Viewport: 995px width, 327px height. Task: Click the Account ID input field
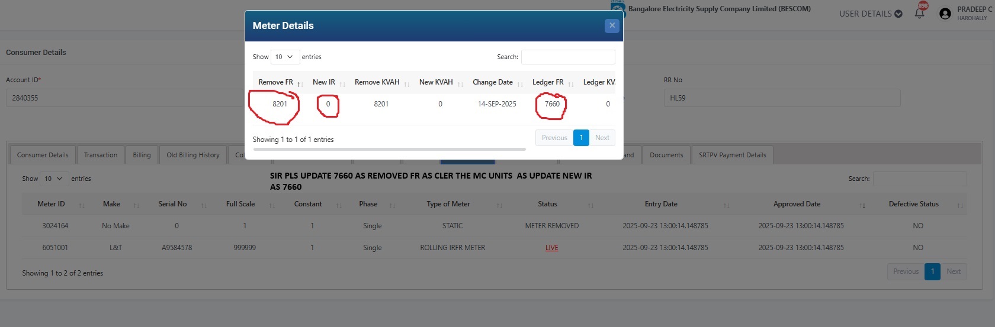click(124, 98)
